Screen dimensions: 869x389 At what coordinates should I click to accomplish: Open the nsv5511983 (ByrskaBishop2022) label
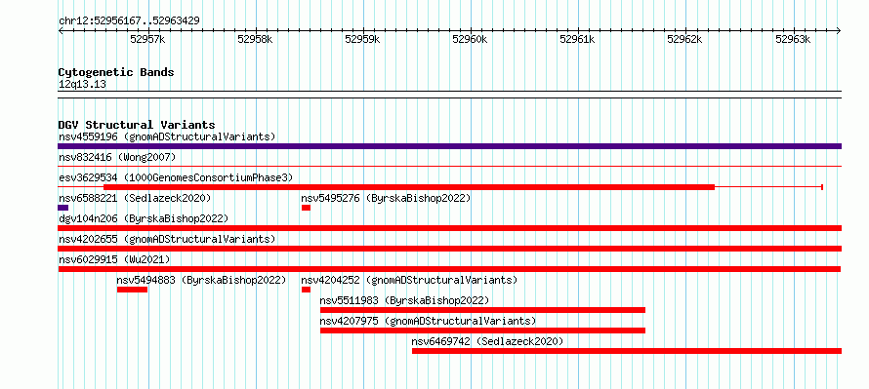point(404,300)
